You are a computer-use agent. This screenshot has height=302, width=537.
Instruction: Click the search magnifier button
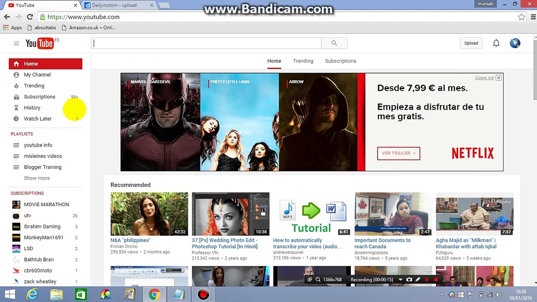pyautogui.click(x=334, y=43)
